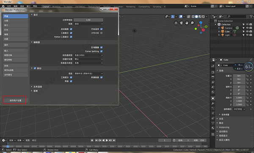
Task: Open the Input section in Preferences sidebar
Action: [x=15, y=51]
